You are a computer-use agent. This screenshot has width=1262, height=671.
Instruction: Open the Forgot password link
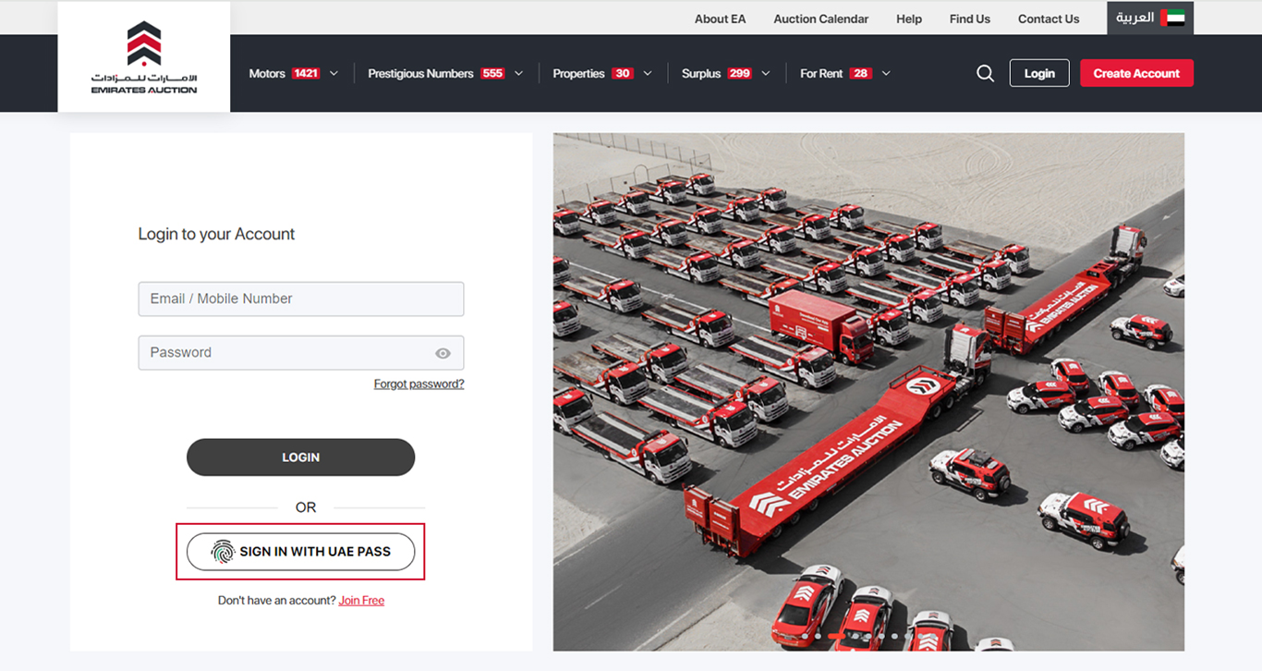pos(419,384)
